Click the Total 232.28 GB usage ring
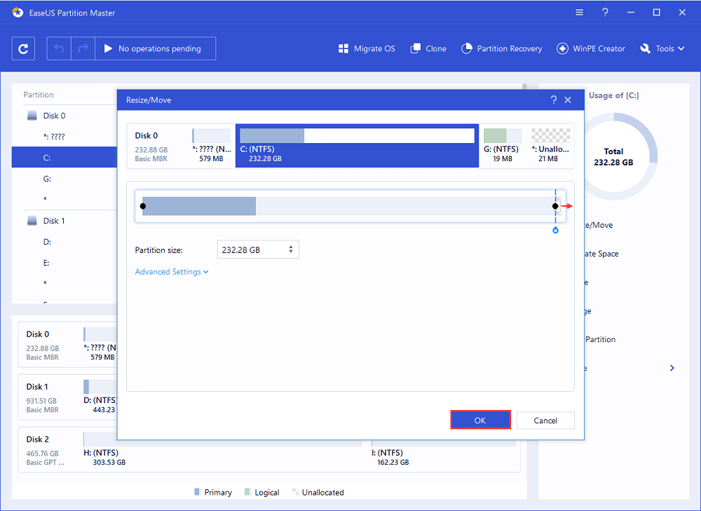701x511 pixels. (613, 156)
